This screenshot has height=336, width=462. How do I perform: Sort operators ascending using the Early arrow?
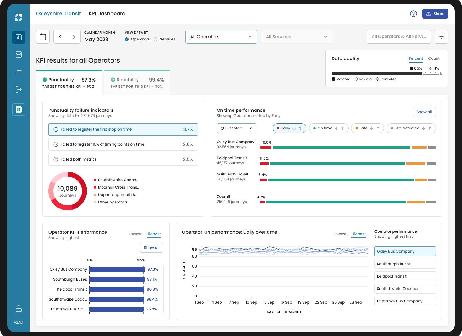pos(300,128)
